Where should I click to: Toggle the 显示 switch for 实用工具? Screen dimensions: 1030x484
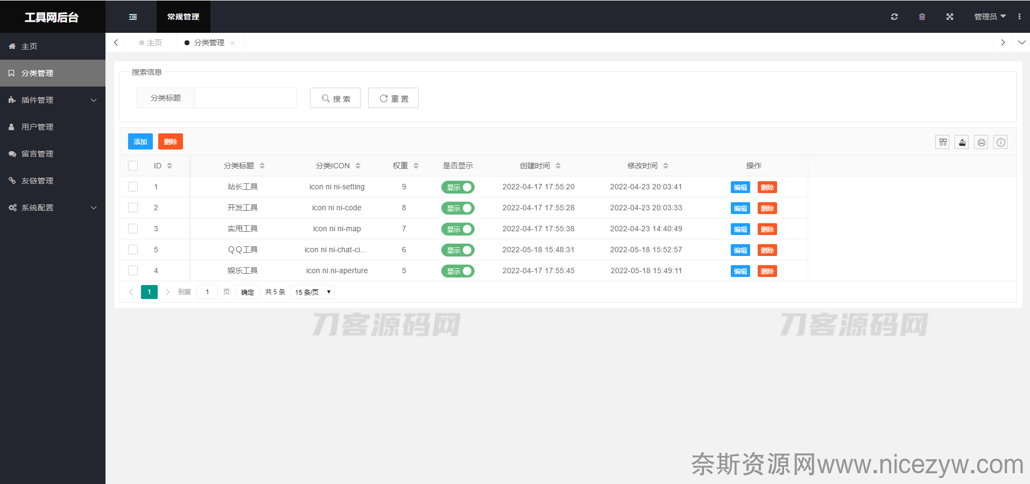(457, 229)
